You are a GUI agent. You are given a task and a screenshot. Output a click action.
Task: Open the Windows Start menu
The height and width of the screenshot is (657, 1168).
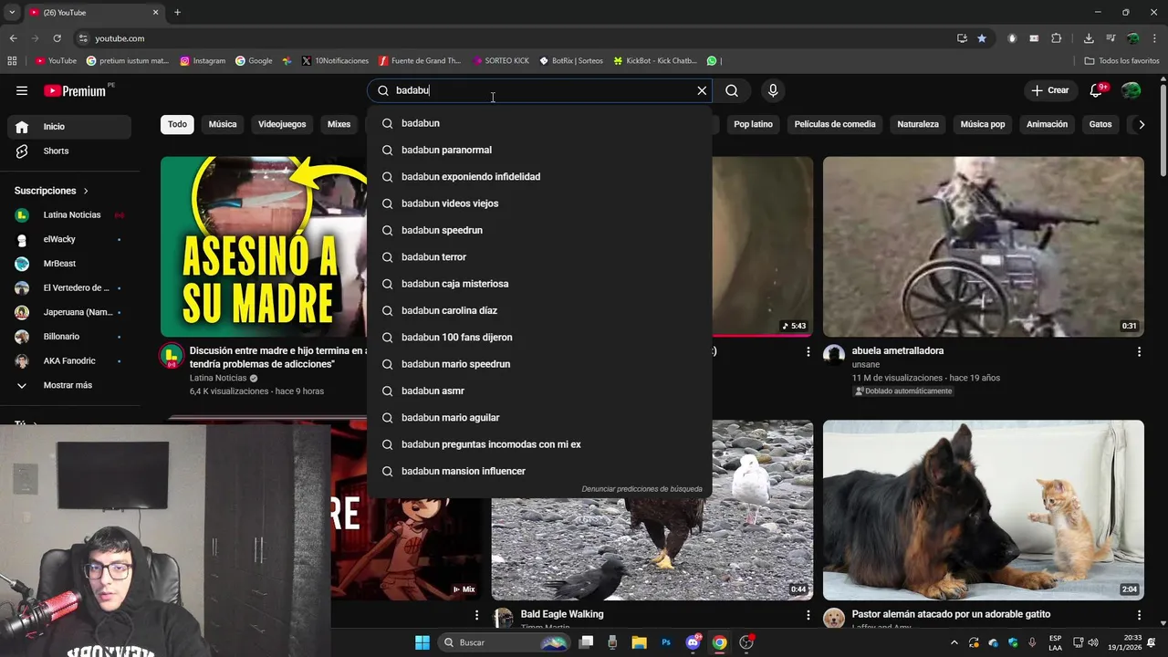(422, 642)
